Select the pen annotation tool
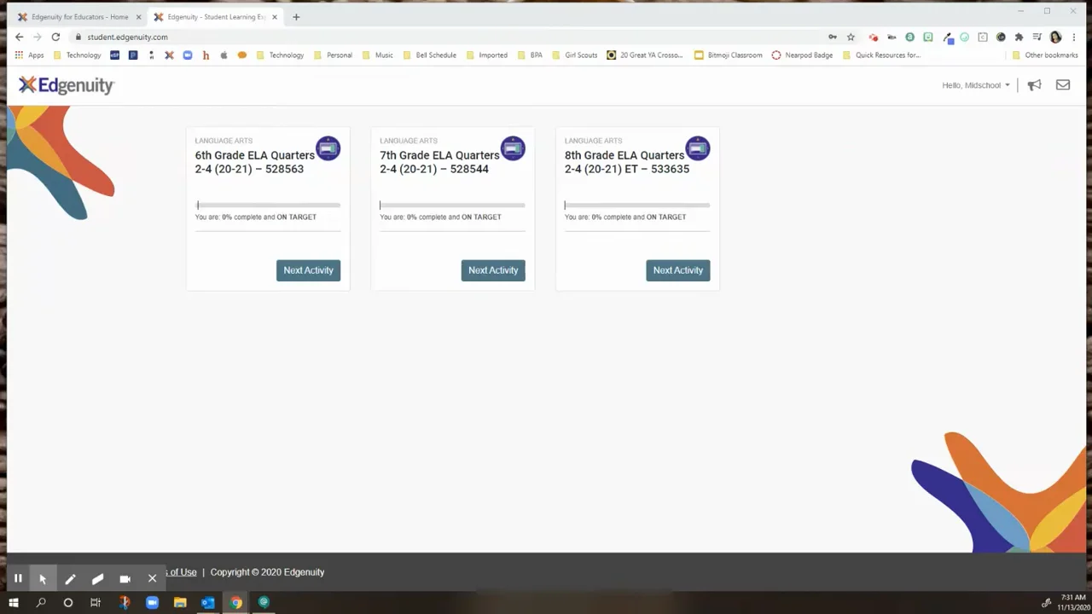The height and width of the screenshot is (614, 1092). click(x=70, y=578)
